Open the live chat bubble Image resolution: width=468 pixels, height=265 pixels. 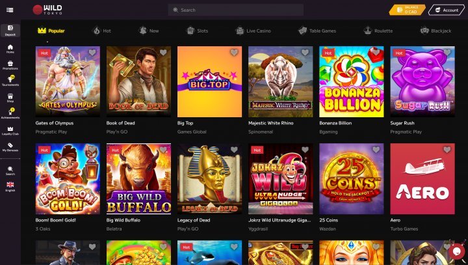click(x=457, y=251)
